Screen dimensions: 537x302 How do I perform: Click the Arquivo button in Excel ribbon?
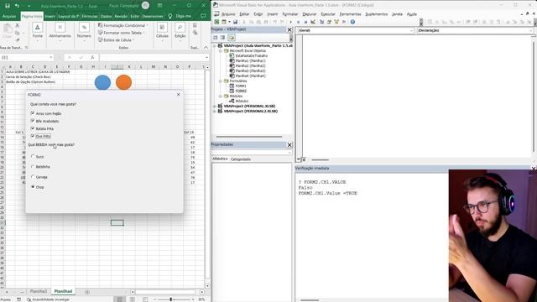(9, 16)
